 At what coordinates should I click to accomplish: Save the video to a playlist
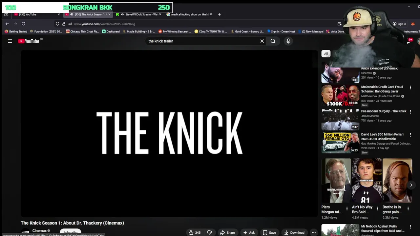269,232
